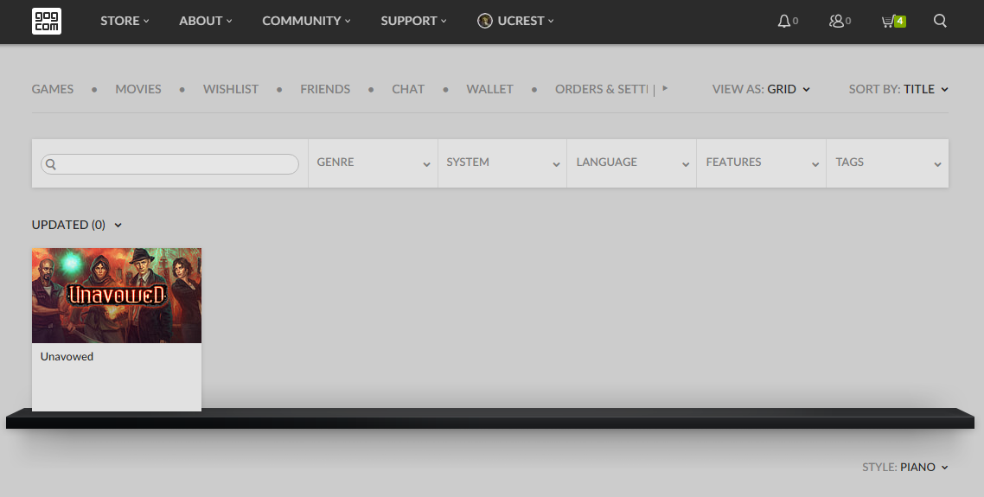The image size is (984, 497).
Task: Expand the SYSTEM filter
Action: (502, 163)
